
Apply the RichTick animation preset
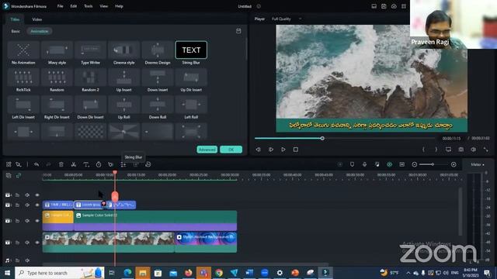[23, 81]
